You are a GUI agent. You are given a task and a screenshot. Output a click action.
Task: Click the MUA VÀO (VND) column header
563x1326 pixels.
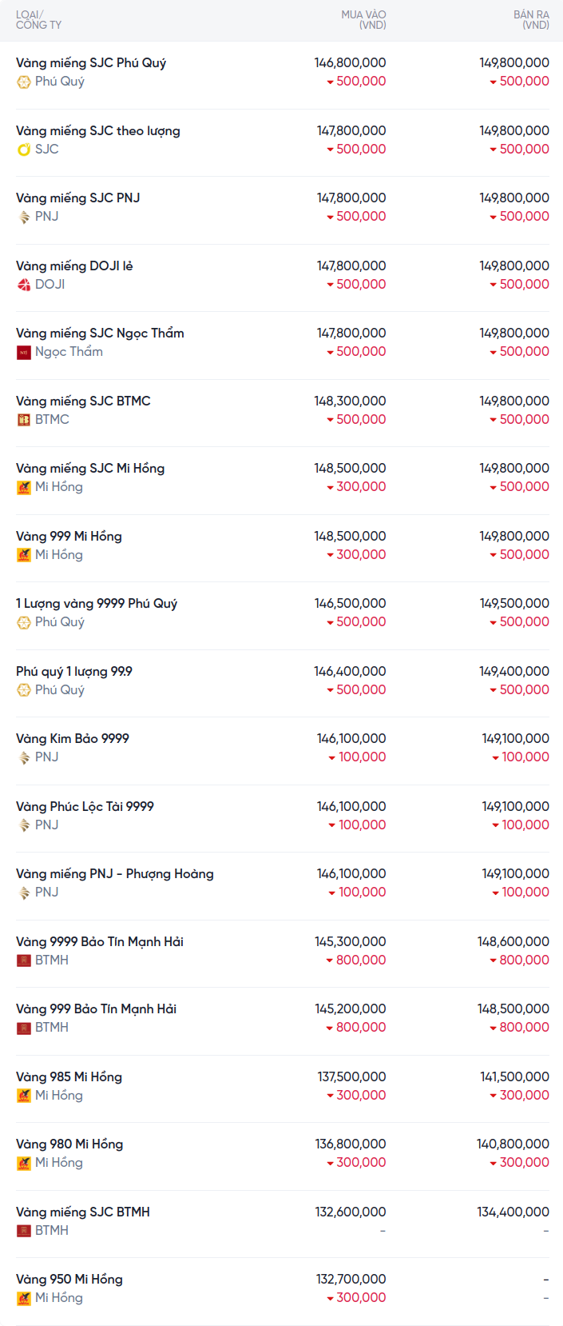pos(363,20)
